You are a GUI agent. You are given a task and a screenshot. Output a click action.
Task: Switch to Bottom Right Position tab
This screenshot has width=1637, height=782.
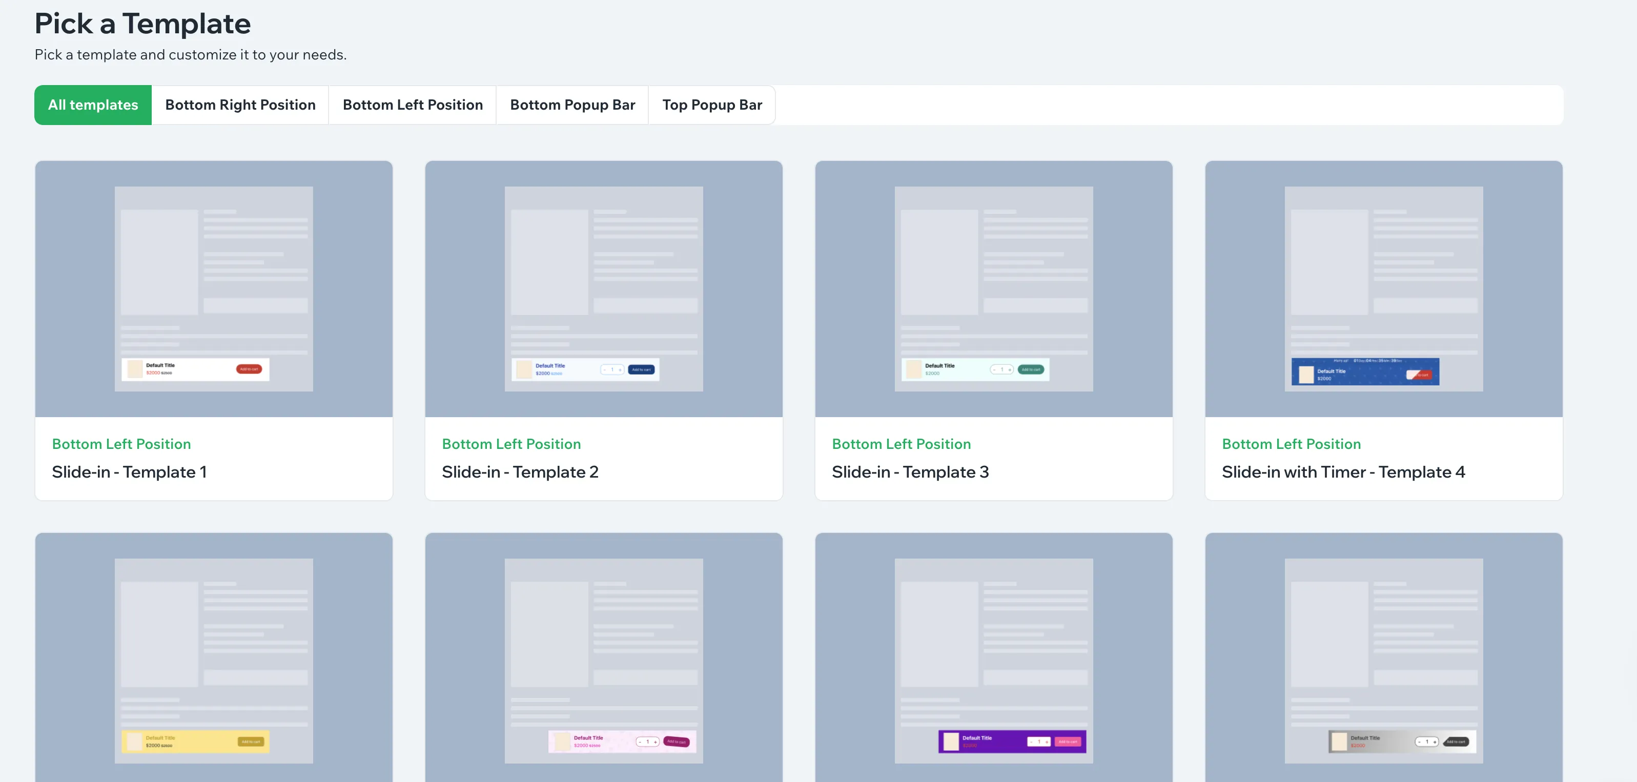[x=239, y=105]
